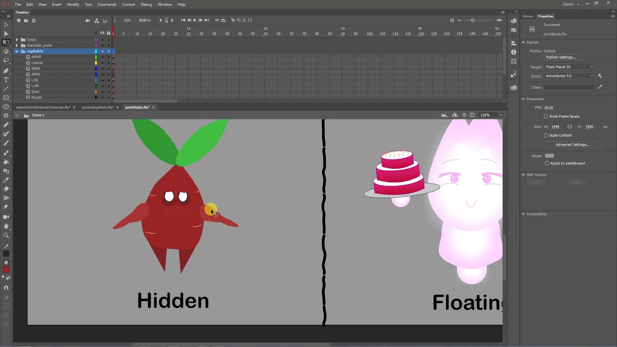This screenshot has width=617, height=347.
Task: Select the Hand tool
Action: point(6,226)
